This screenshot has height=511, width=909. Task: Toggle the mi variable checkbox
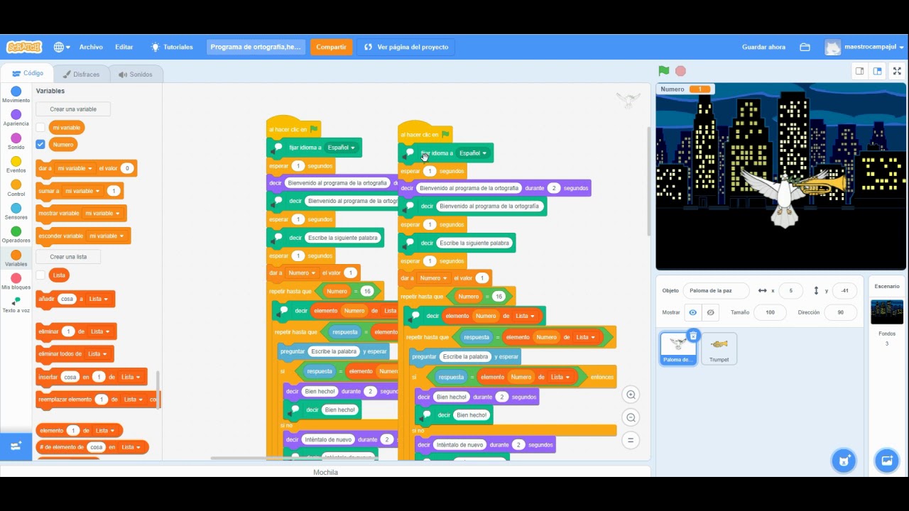coord(40,128)
